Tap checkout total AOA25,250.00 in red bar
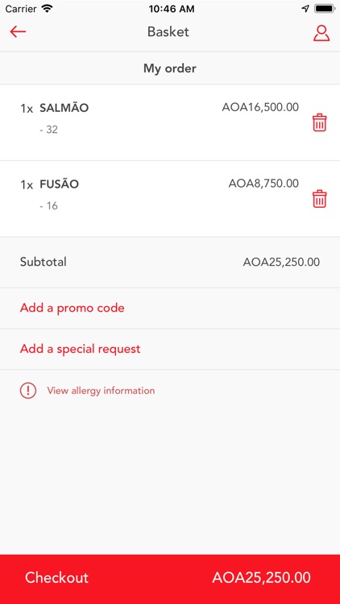This screenshot has width=340, height=604. (x=261, y=577)
